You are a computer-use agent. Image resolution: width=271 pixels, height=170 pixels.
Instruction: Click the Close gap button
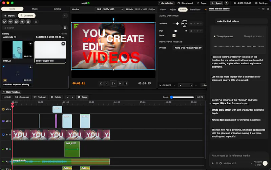point(22,97)
